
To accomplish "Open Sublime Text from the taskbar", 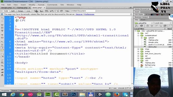I will click(x=65, y=94).
